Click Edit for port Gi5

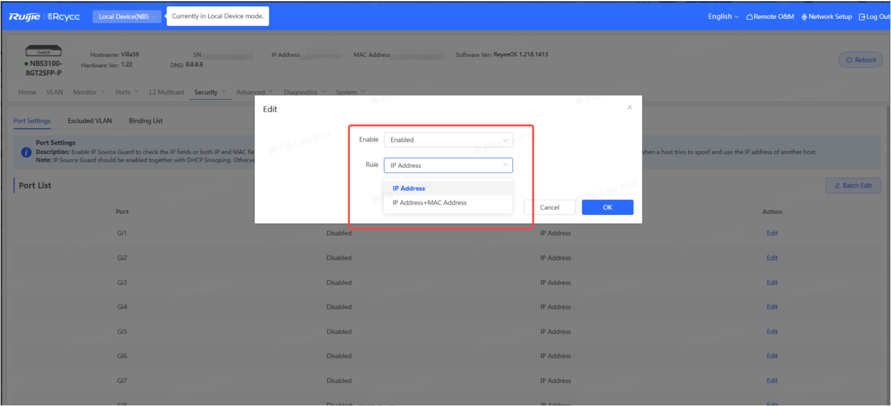772,332
